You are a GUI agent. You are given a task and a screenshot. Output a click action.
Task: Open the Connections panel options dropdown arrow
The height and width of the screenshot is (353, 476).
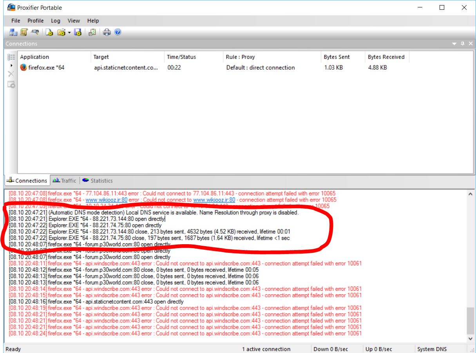pyautogui.click(x=454, y=44)
